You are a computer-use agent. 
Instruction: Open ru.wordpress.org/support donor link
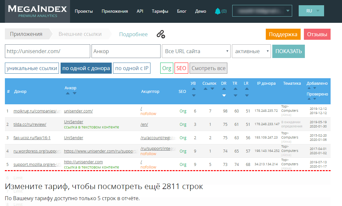(x=37, y=151)
